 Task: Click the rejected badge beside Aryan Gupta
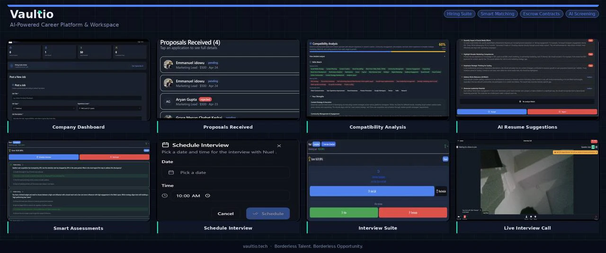click(x=205, y=99)
